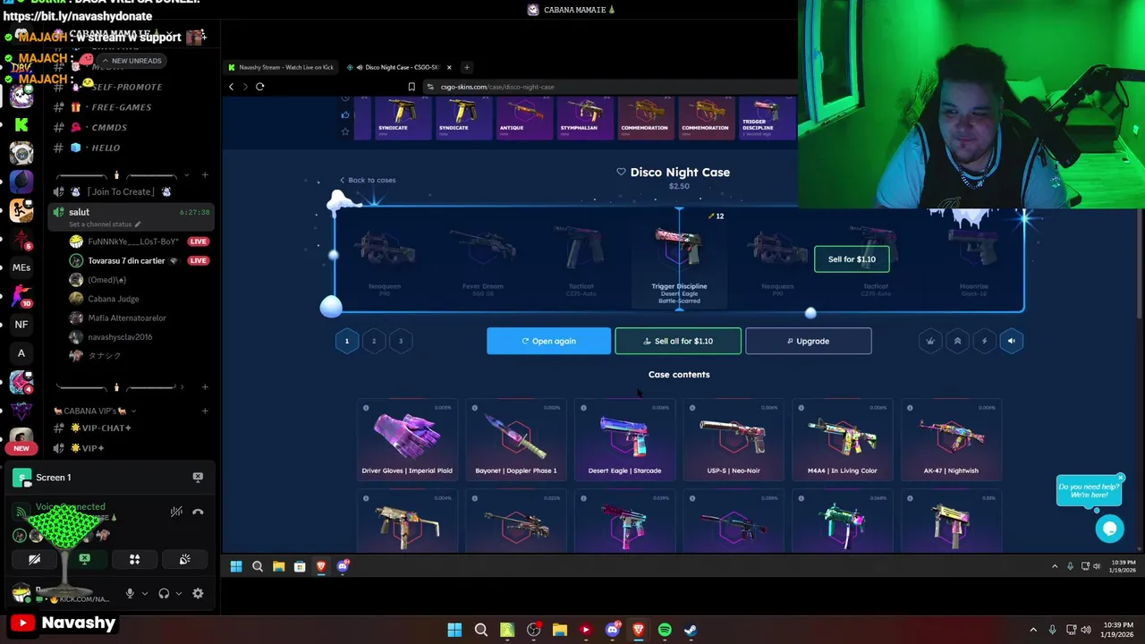Screen dimensions: 1145x644
Task: Select case quantity 3
Action: click(x=401, y=341)
